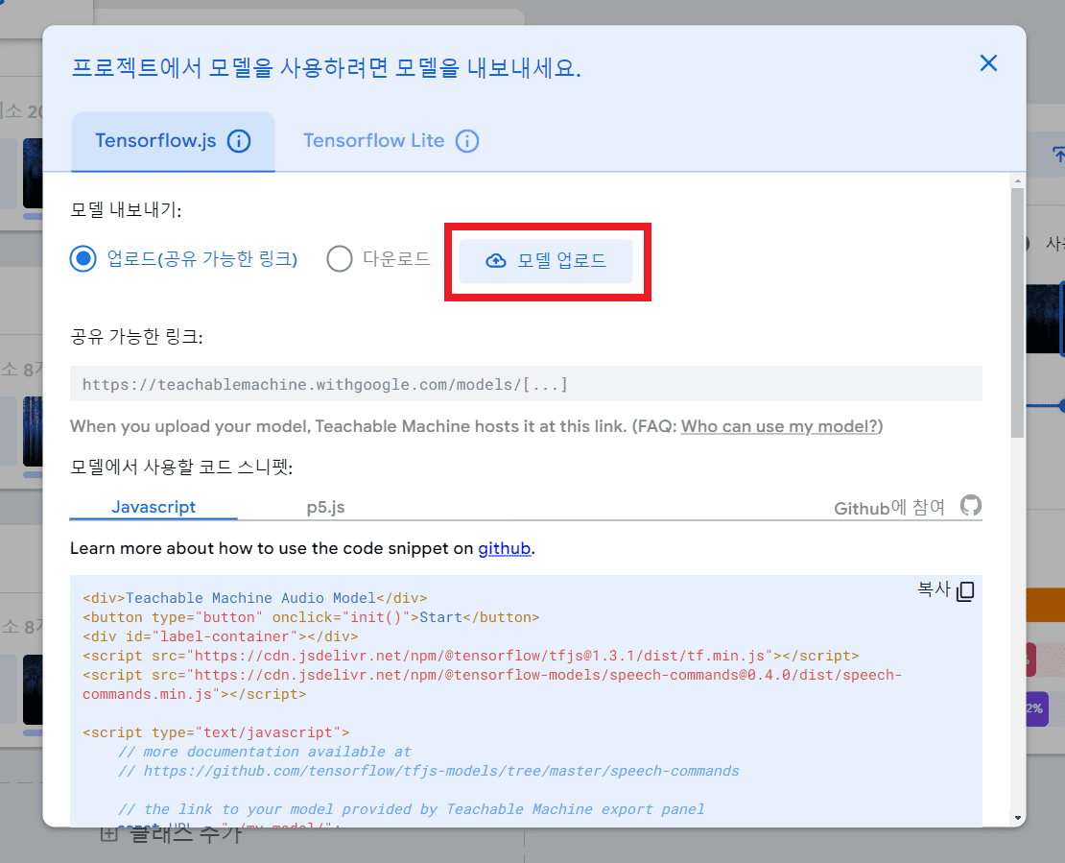Switch to the Tensorflow.js tab
This screenshot has width=1065, height=863.
(x=173, y=141)
